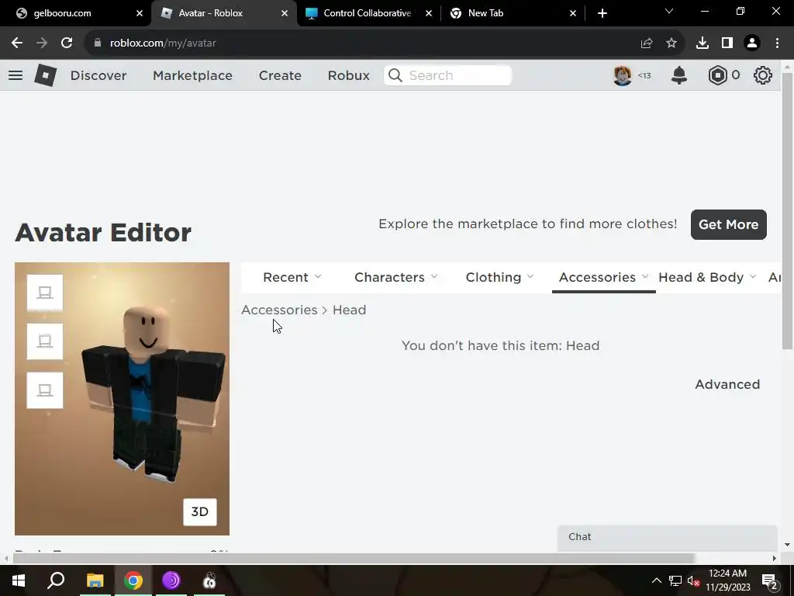
Task: Open Windows notification center icon
Action: (769, 580)
